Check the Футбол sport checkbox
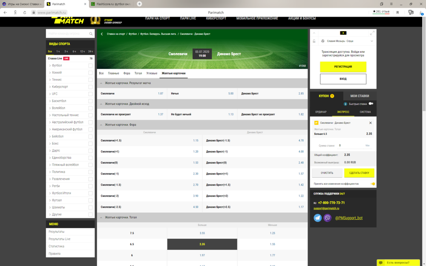 pos(90,66)
